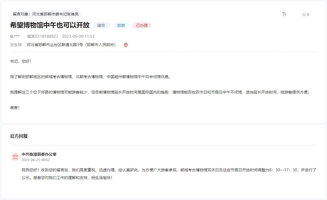This screenshot has height=200, width=327.
Task: Click the star favorite icon
Action: (304, 14)
